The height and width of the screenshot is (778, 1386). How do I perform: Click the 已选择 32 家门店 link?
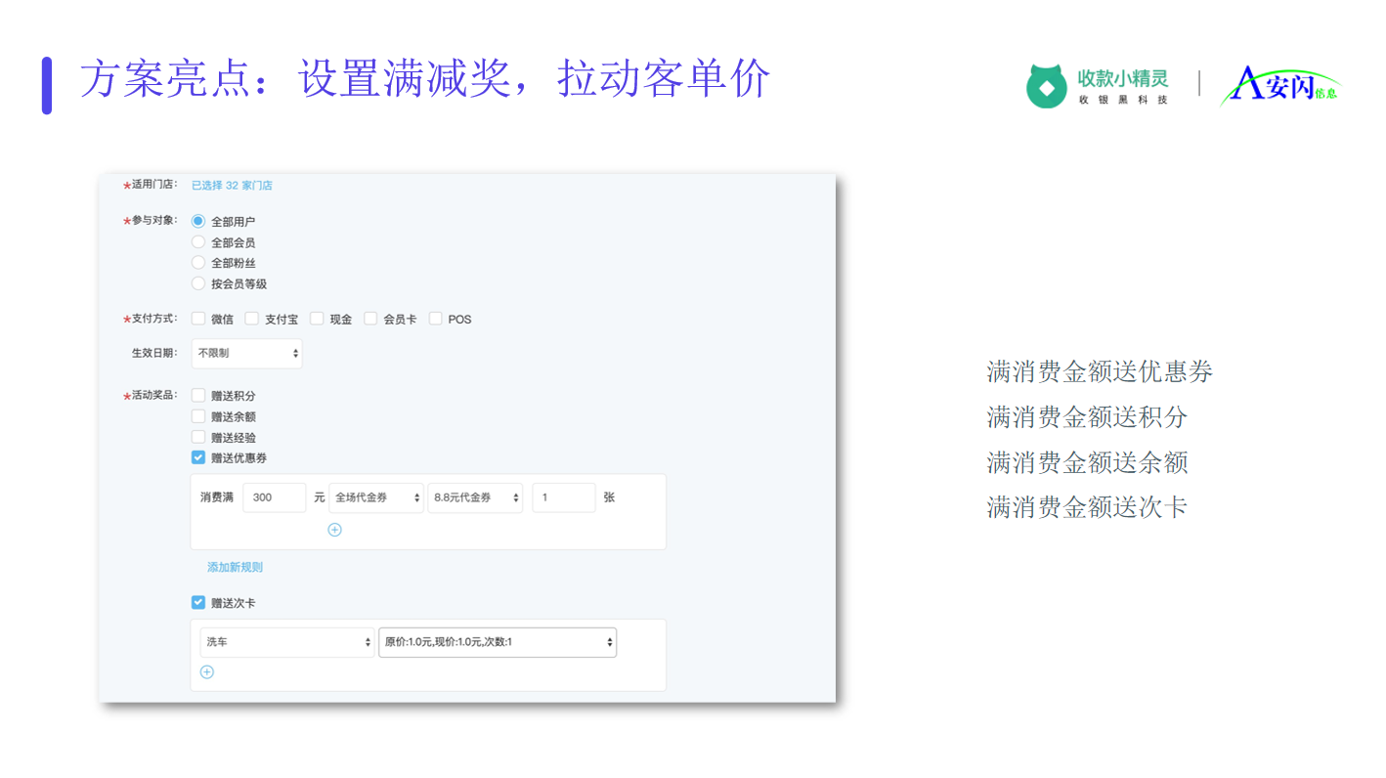pos(232,186)
